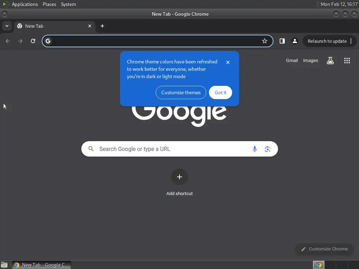Open the Applications menu
The image size is (359, 269).
pyautogui.click(x=25, y=4)
